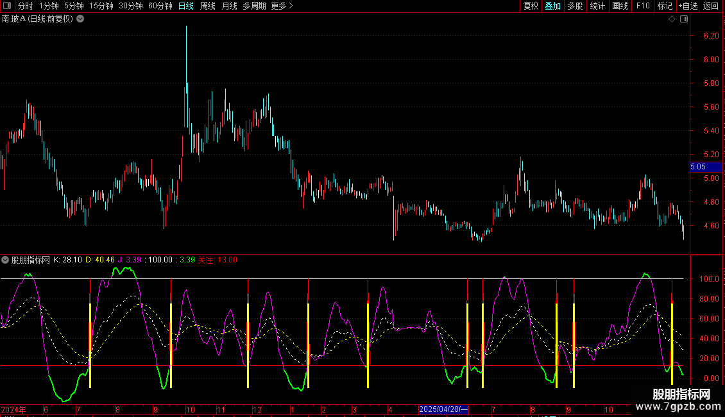The width and height of the screenshot is (725, 417).
Task: Click the 股朋指标网 indicator name
Action: tap(31, 260)
